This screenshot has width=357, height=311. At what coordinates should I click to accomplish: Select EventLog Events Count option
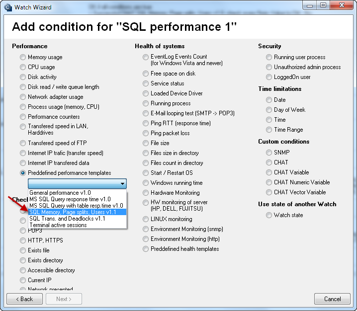coord(146,57)
